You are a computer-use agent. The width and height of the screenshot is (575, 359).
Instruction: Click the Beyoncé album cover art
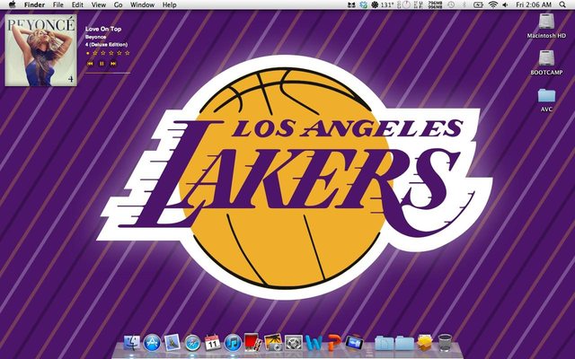40,50
